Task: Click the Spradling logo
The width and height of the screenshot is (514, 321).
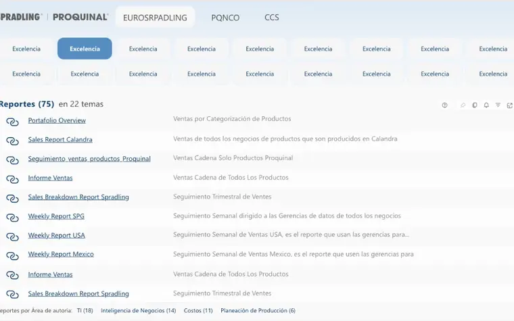Action: (x=21, y=17)
